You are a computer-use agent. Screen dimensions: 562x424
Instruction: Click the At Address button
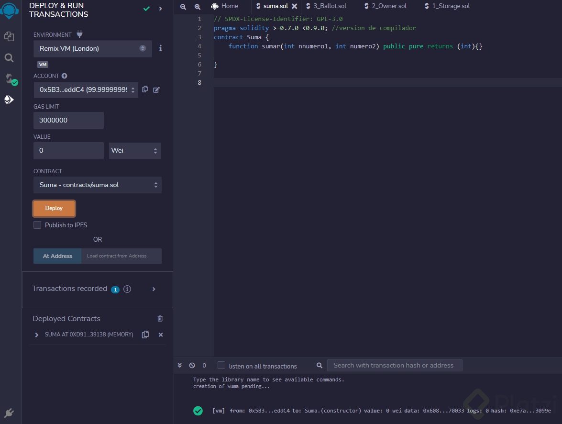click(x=57, y=256)
